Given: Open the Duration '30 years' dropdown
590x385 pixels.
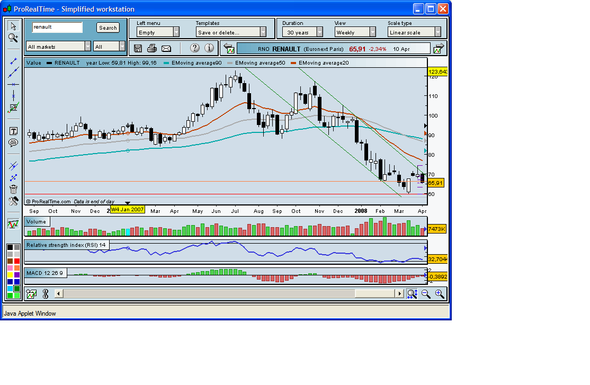Looking at the screenshot, I should (x=302, y=32).
